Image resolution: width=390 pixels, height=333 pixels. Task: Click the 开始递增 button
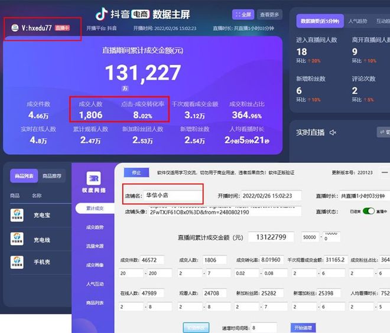303,328
